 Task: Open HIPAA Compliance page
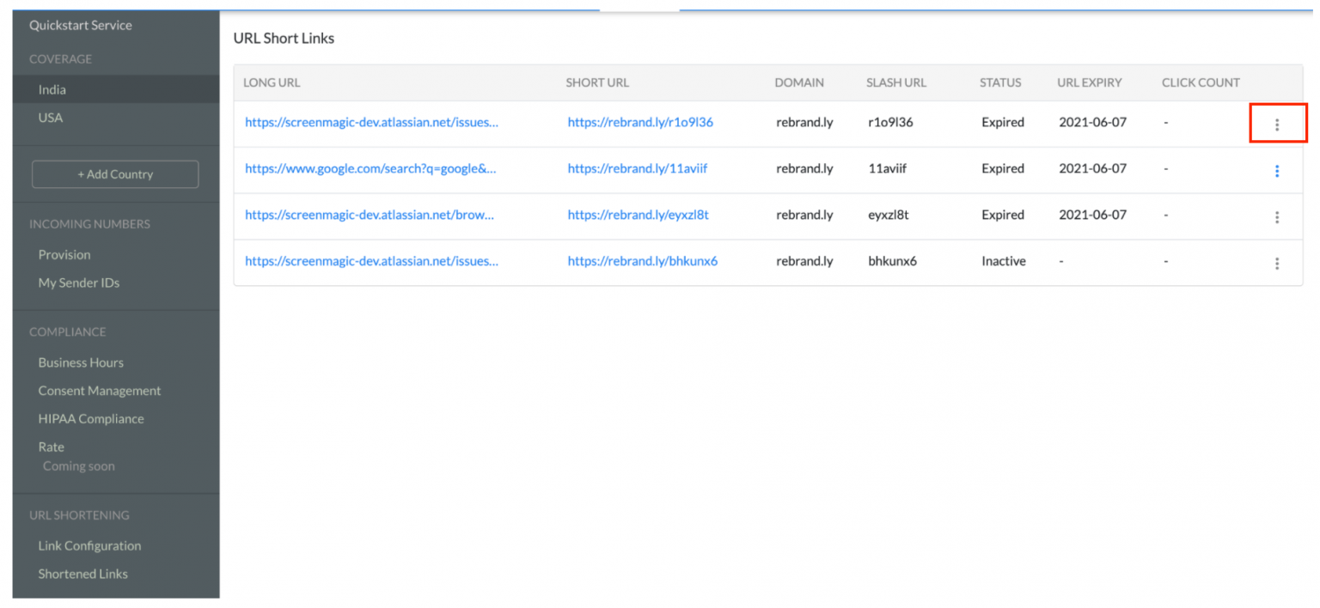pyautogui.click(x=91, y=418)
